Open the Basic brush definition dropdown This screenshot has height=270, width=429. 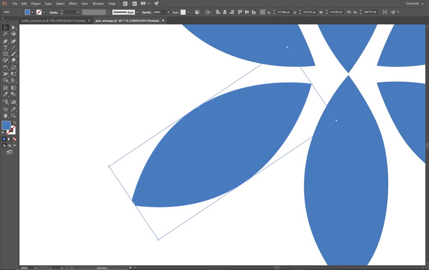tap(137, 12)
